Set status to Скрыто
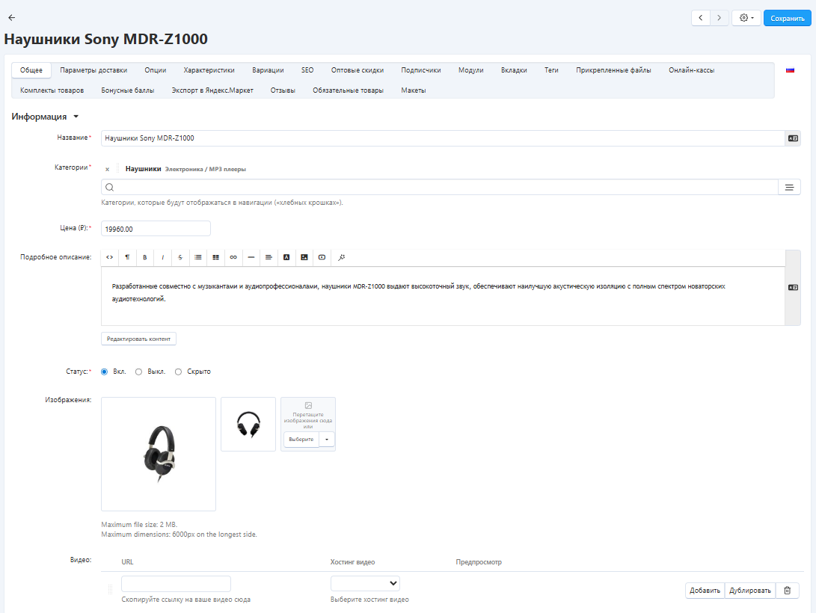The height and width of the screenshot is (613, 816). (178, 372)
